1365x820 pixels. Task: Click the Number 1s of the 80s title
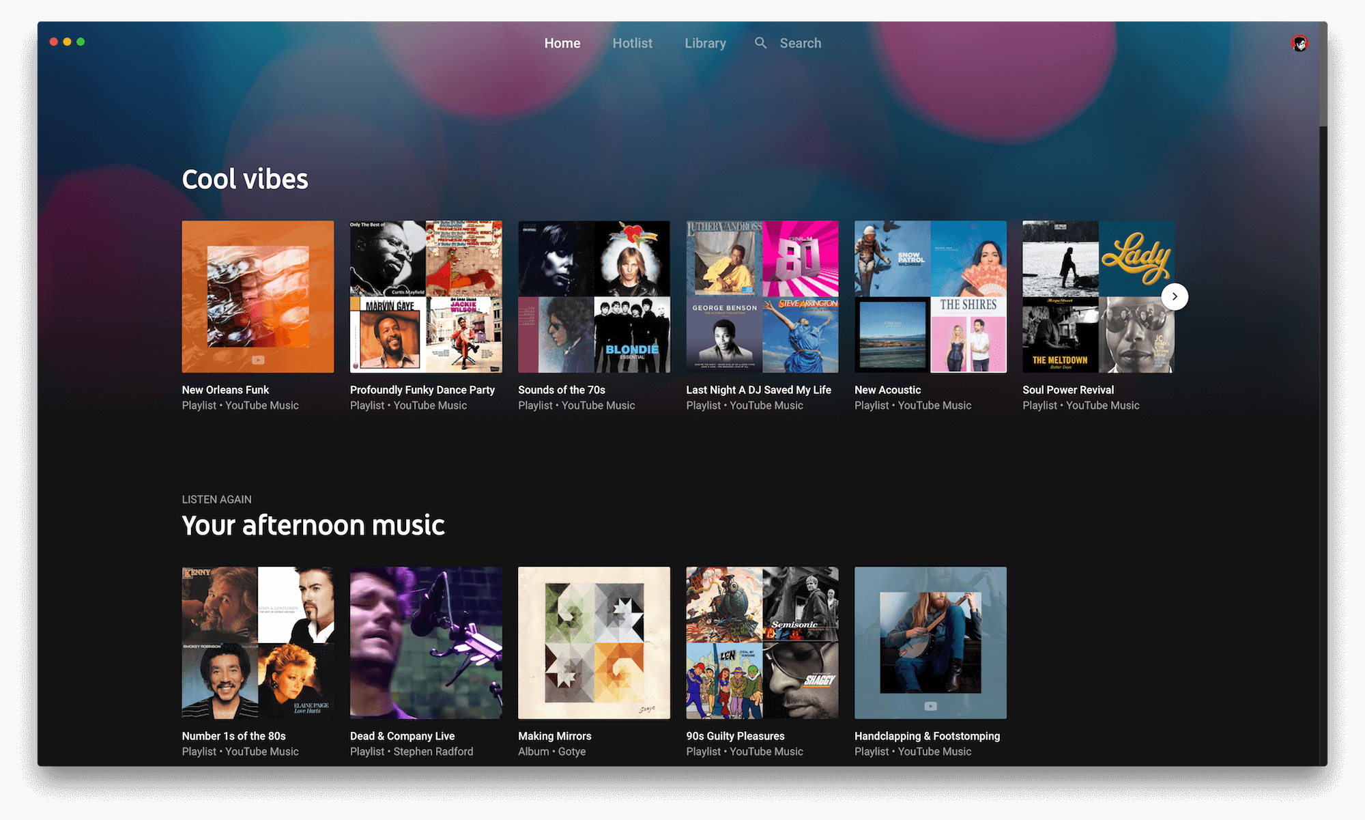233,735
